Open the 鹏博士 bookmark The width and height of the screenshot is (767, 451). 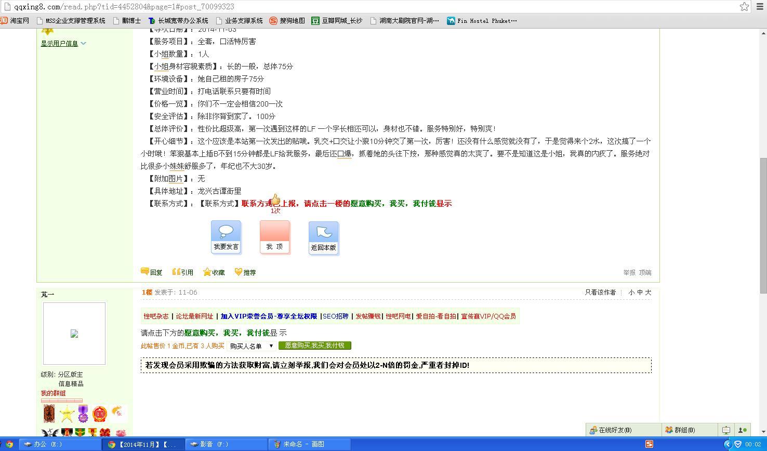point(127,21)
